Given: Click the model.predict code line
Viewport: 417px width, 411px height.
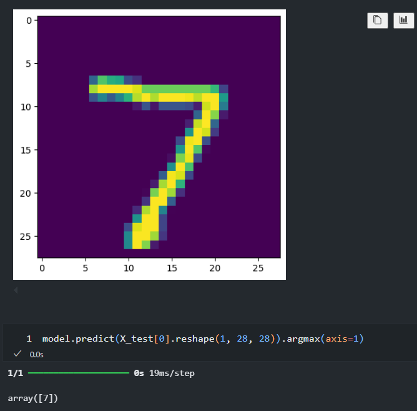Looking at the screenshot, I should [203, 339].
